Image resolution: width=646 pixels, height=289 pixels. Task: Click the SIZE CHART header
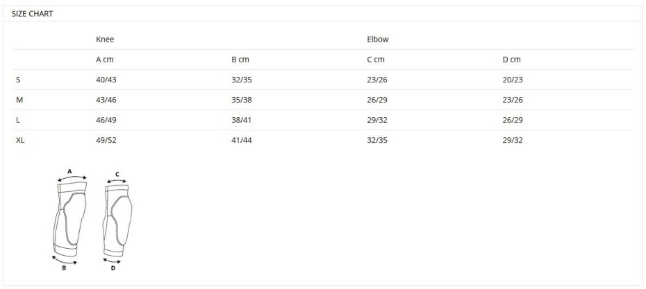(32, 14)
